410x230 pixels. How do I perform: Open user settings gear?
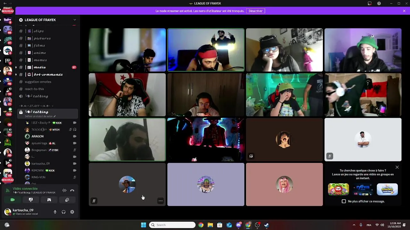point(72,212)
